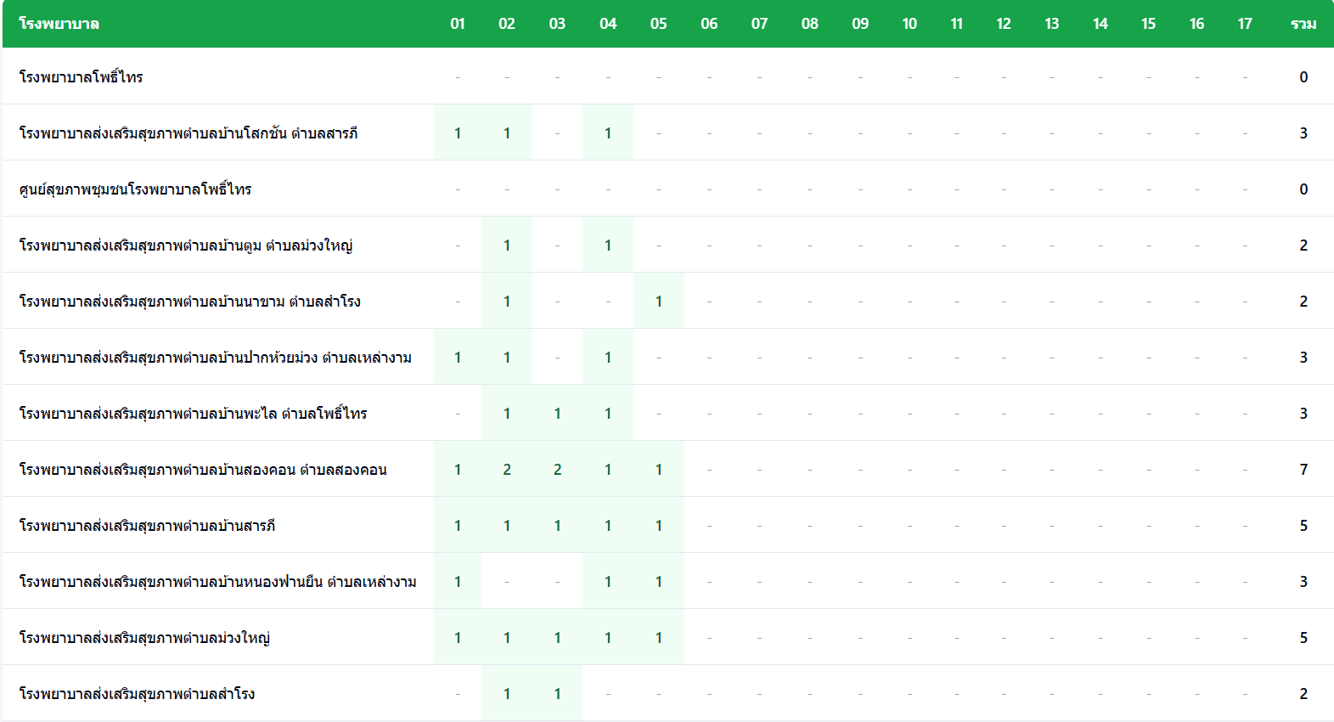Click column header 08

810,24
